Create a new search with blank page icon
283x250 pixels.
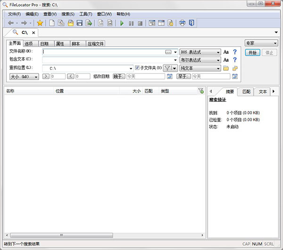(52, 23)
